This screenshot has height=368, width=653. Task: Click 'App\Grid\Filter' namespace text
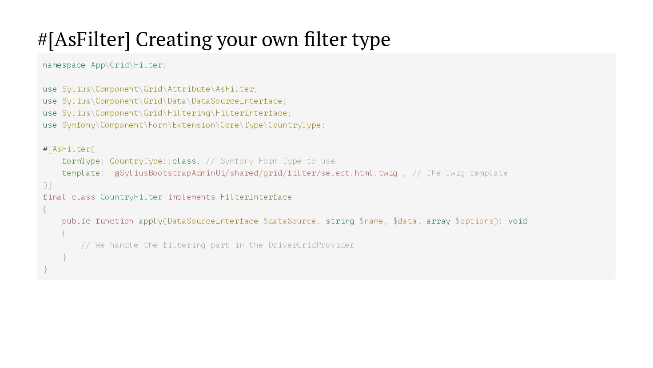click(127, 65)
